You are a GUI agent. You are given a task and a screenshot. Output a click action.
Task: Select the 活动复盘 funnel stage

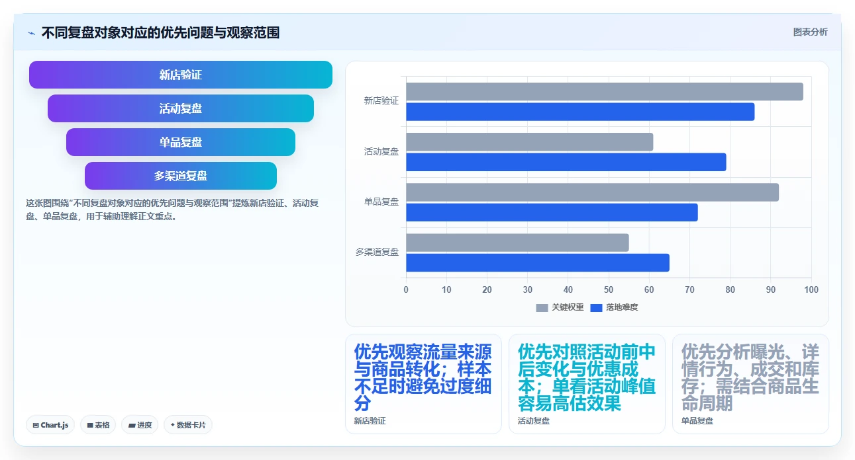[181, 108]
